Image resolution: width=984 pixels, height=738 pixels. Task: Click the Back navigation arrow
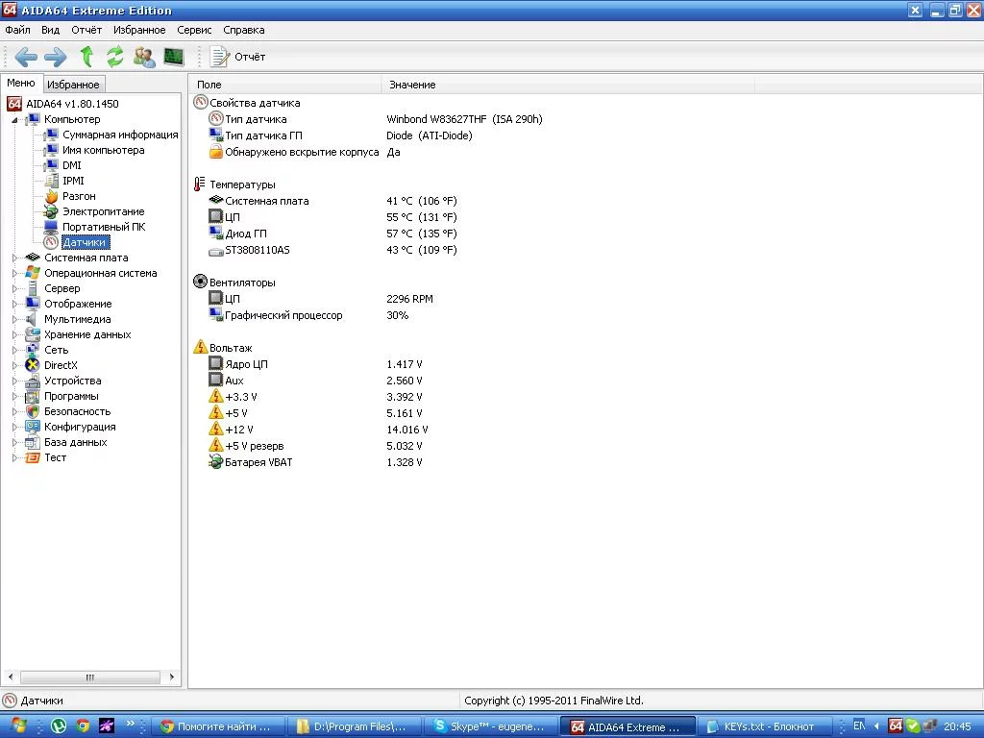(x=26, y=57)
